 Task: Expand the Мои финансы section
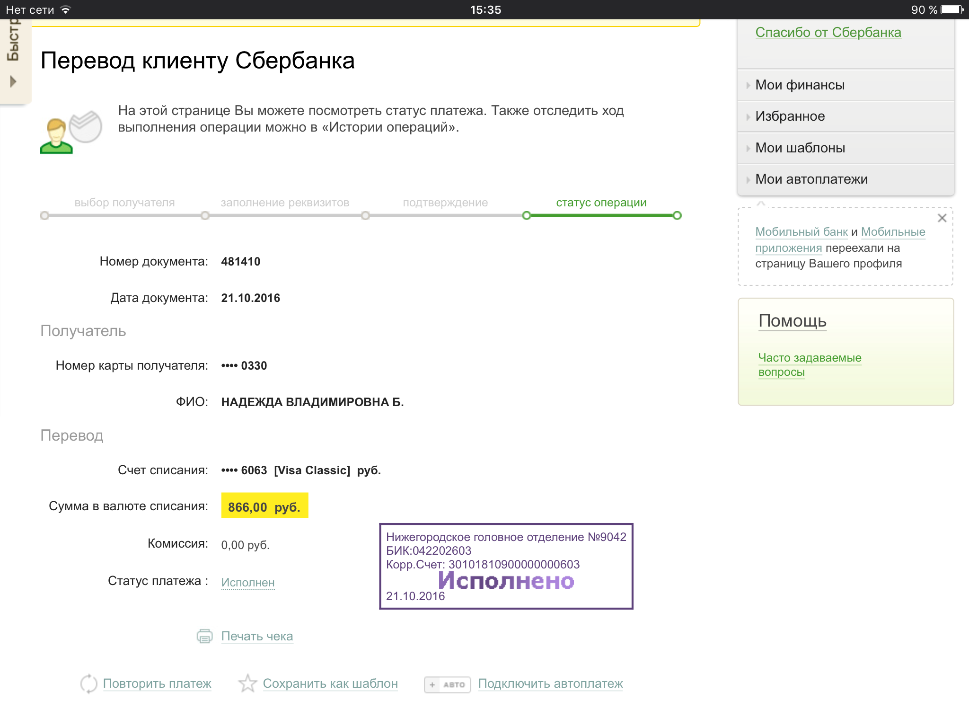coord(800,85)
